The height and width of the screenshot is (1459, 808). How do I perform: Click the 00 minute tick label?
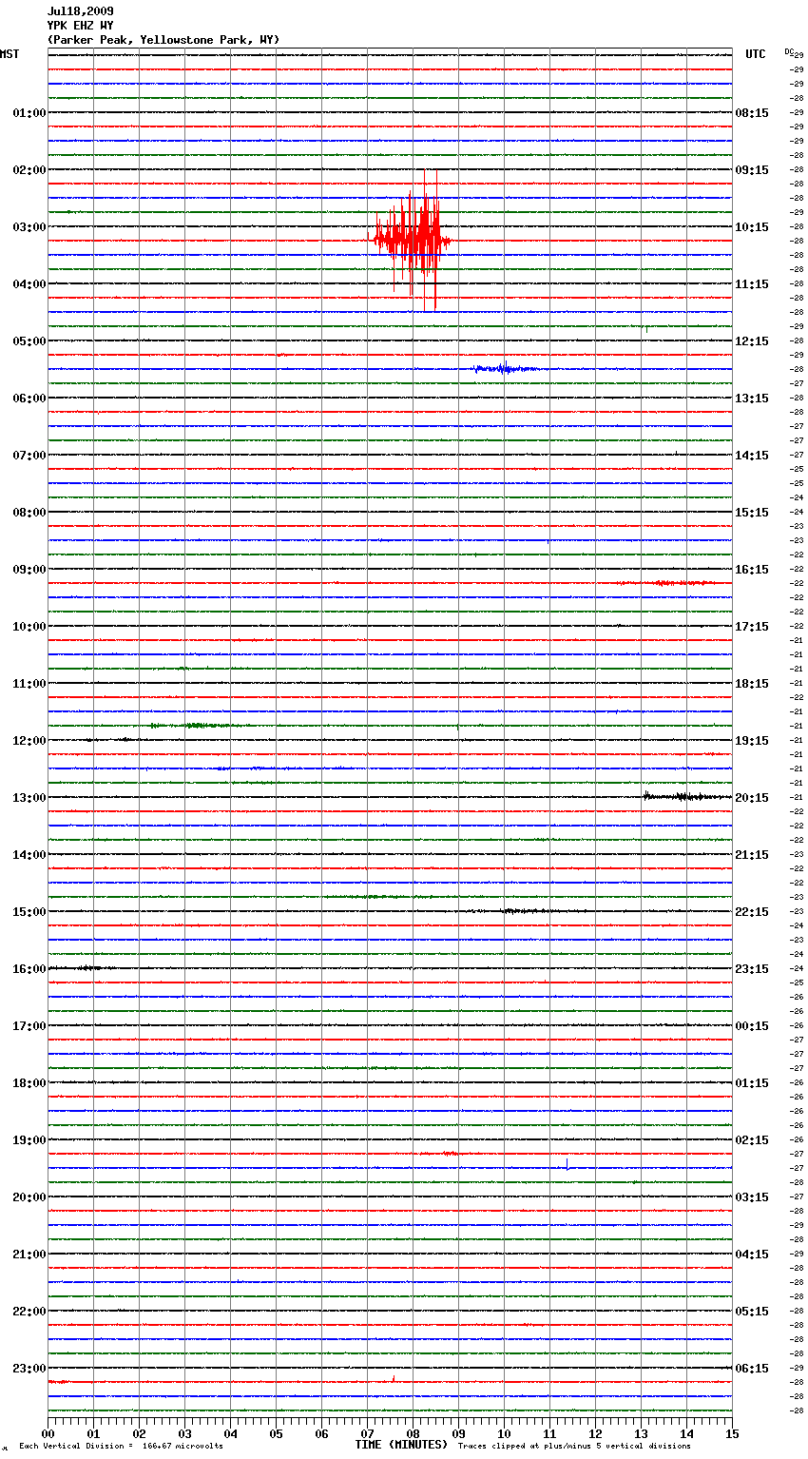coord(48,1433)
